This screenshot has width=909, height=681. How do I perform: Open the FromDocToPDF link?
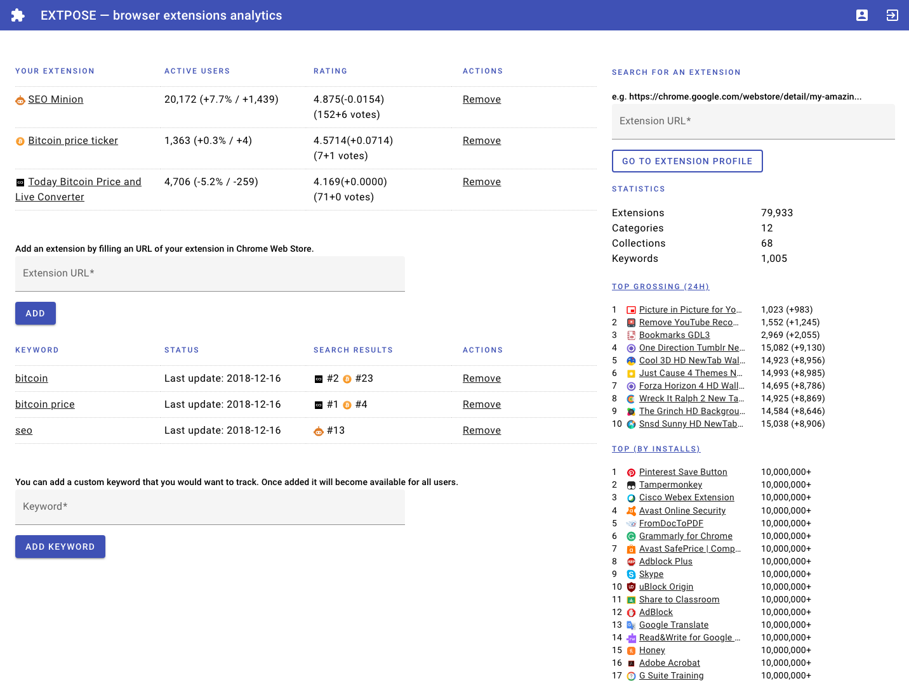(x=671, y=523)
